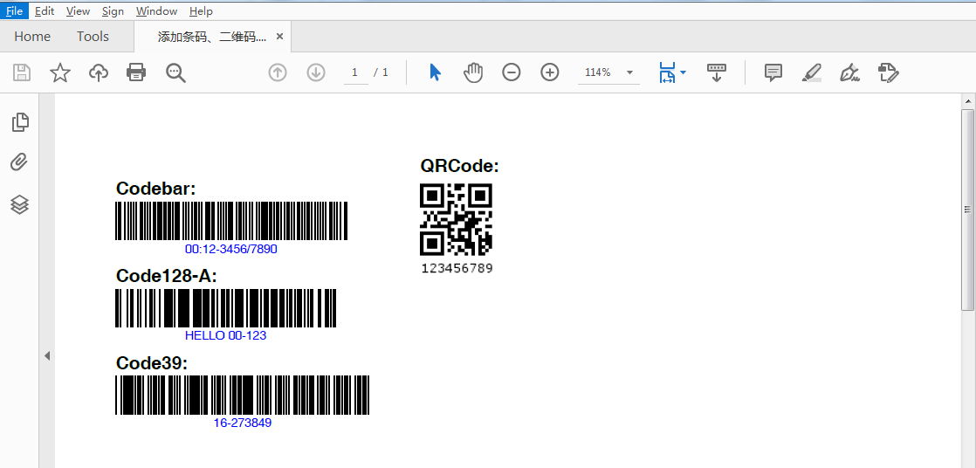Click the text 00:12-3456/7890
The height and width of the screenshot is (468, 976).
(231, 250)
